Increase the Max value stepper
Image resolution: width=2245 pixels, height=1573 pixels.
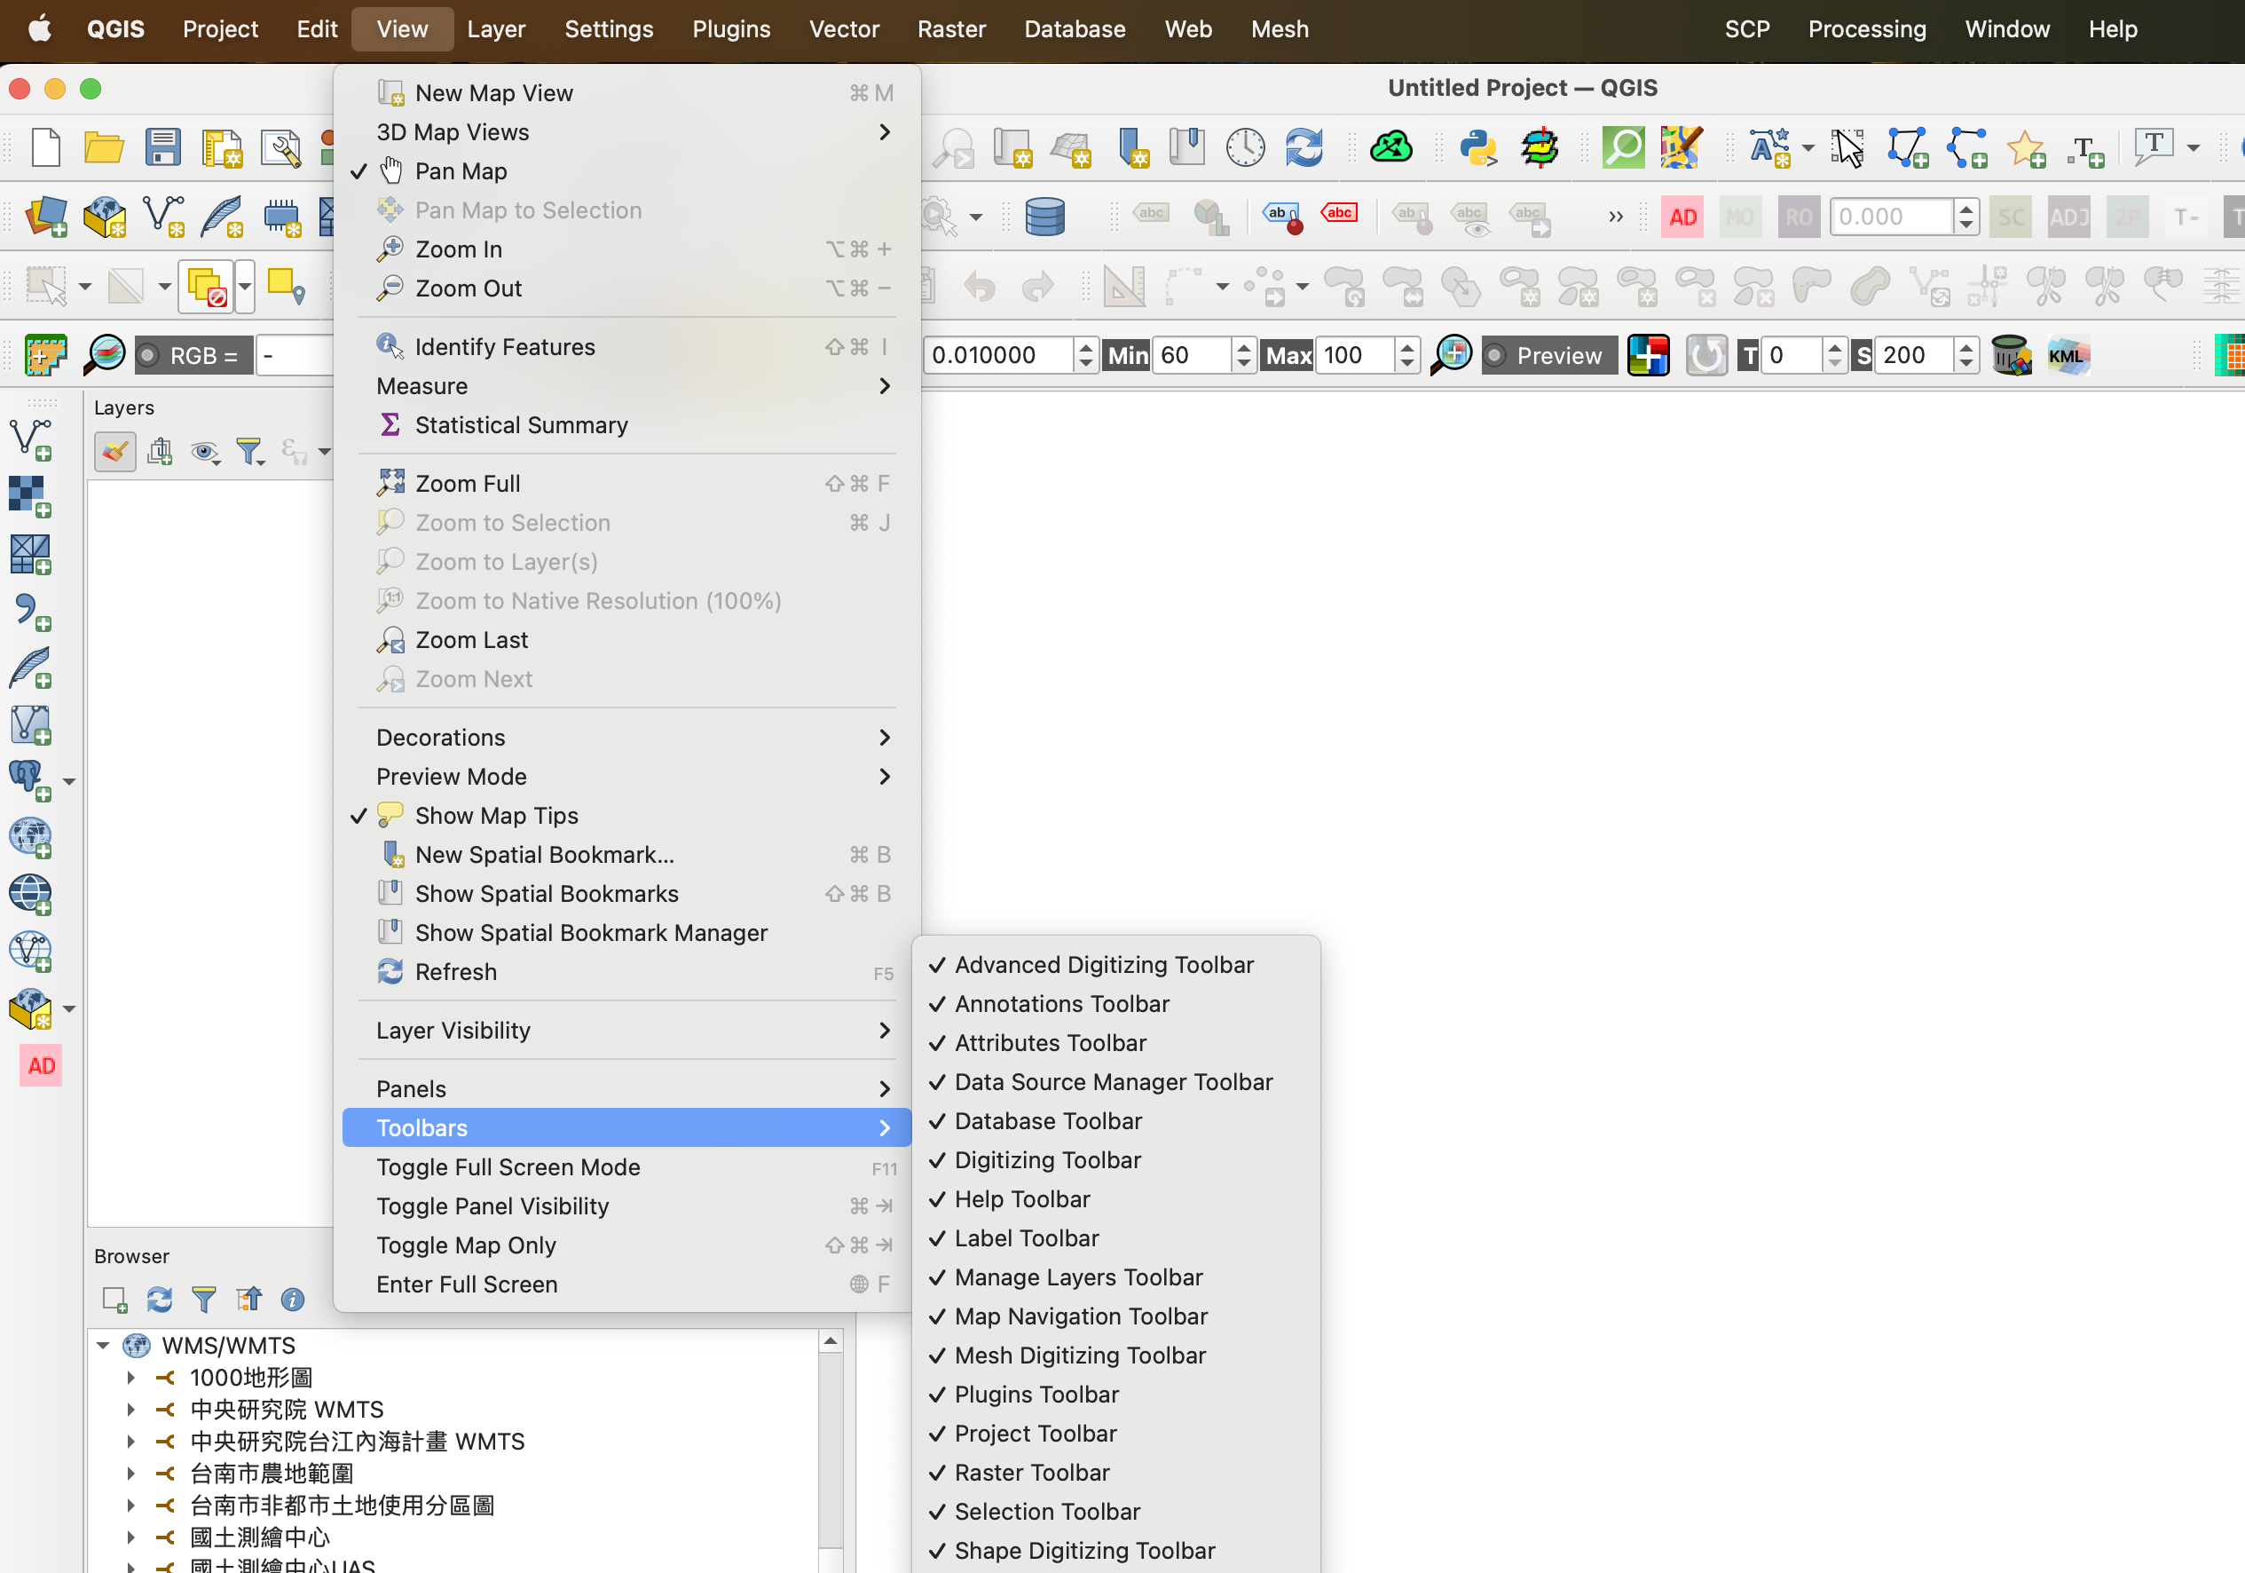[1406, 347]
